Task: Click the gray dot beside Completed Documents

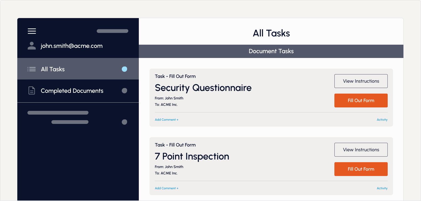Action: (124, 91)
